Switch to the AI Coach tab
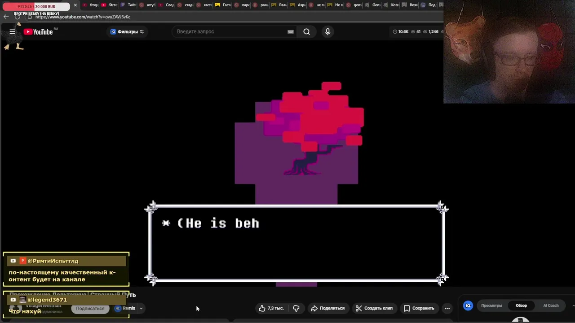This screenshot has width=575, height=323. [x=551, y=306]
